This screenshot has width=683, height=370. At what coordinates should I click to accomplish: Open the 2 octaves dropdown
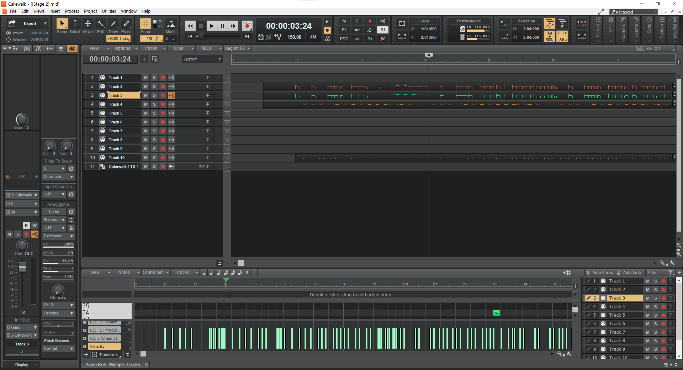[58, 236]
